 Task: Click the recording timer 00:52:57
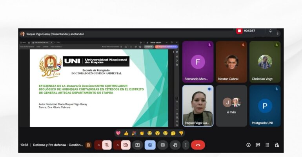tap(249, 31)
